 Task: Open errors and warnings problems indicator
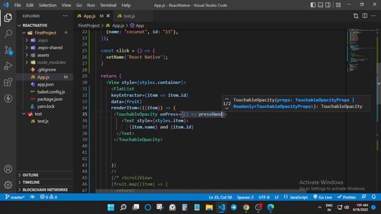tap(49, 197)
